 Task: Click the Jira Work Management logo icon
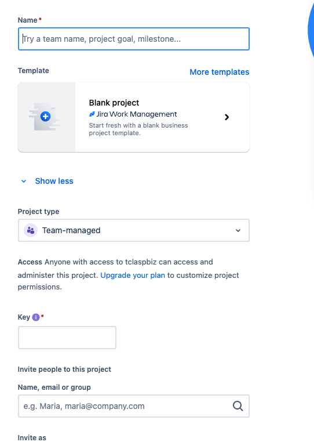(x=92, y=114)
